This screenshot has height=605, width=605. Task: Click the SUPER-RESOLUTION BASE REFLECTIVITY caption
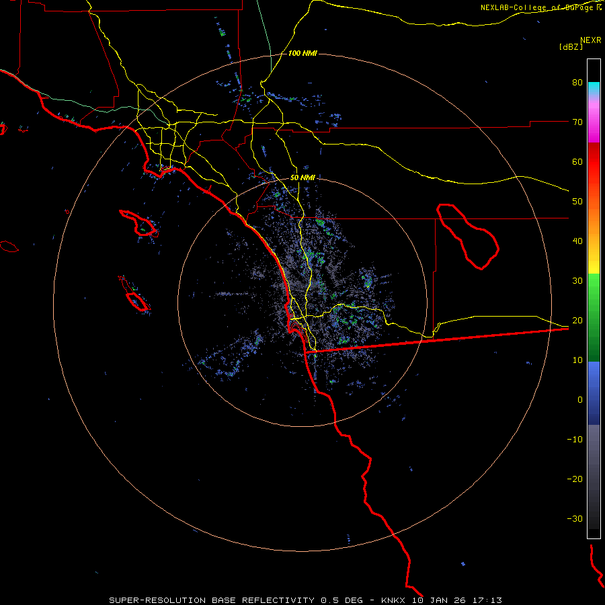(212, 600)
